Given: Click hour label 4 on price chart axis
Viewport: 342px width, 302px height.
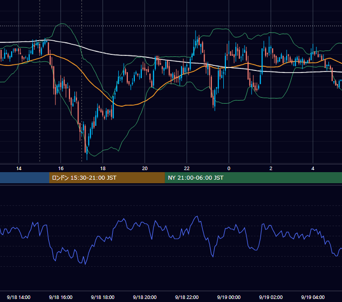Looking at the screenshot, I should 313,169.
